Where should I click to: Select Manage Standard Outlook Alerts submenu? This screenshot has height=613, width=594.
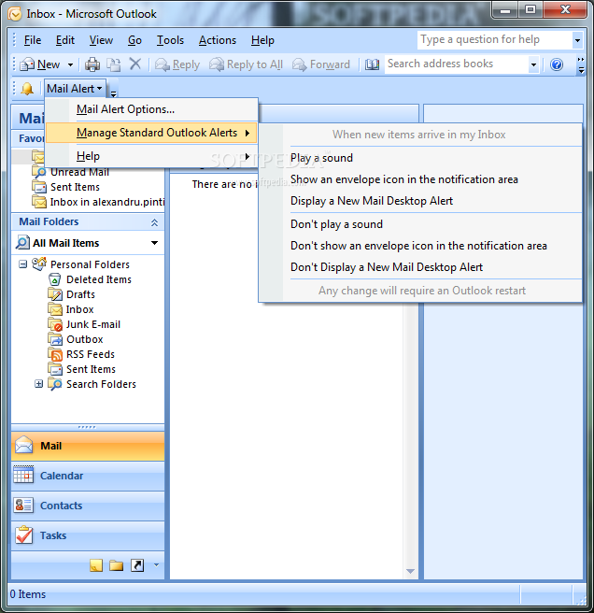click(x=151, y=133)
